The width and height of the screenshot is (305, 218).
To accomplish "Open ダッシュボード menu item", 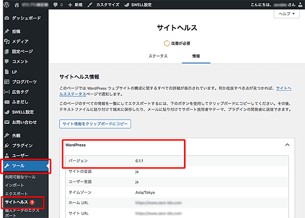I will pyautogui.click(x=26, y=18).
